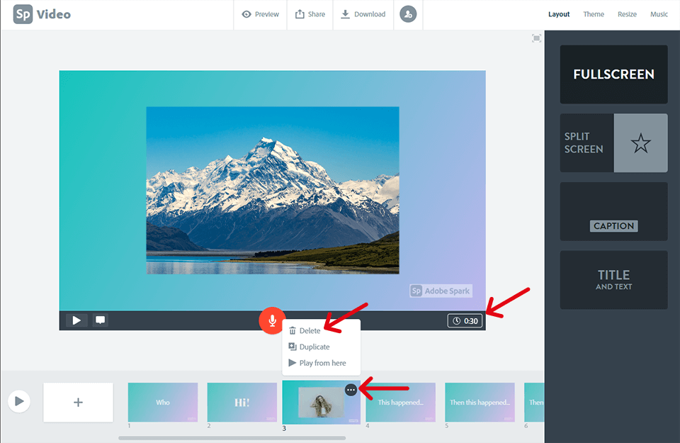This screenshot has height=443, width=680.
Task: Play the whole video from the timeline
Action: tap(19, 401)
